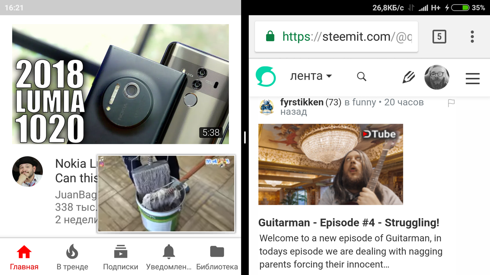
Task: Open the Chrome tab switcher showing 5
Action: (439, 37)
